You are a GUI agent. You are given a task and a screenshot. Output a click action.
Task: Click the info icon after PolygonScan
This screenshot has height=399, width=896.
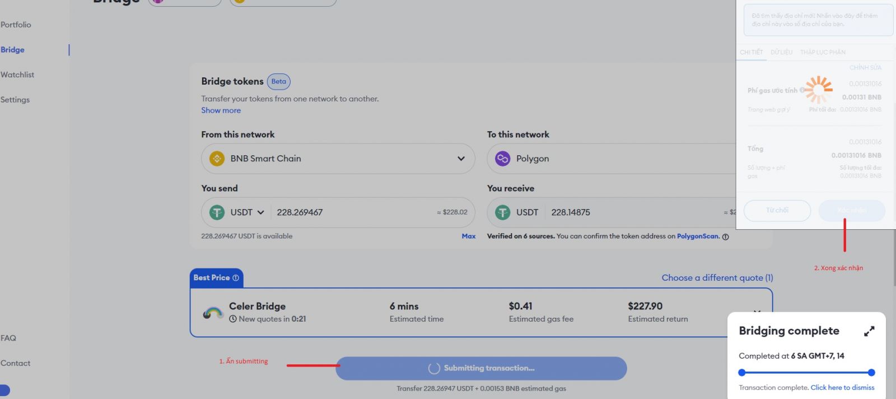point(726,236)
